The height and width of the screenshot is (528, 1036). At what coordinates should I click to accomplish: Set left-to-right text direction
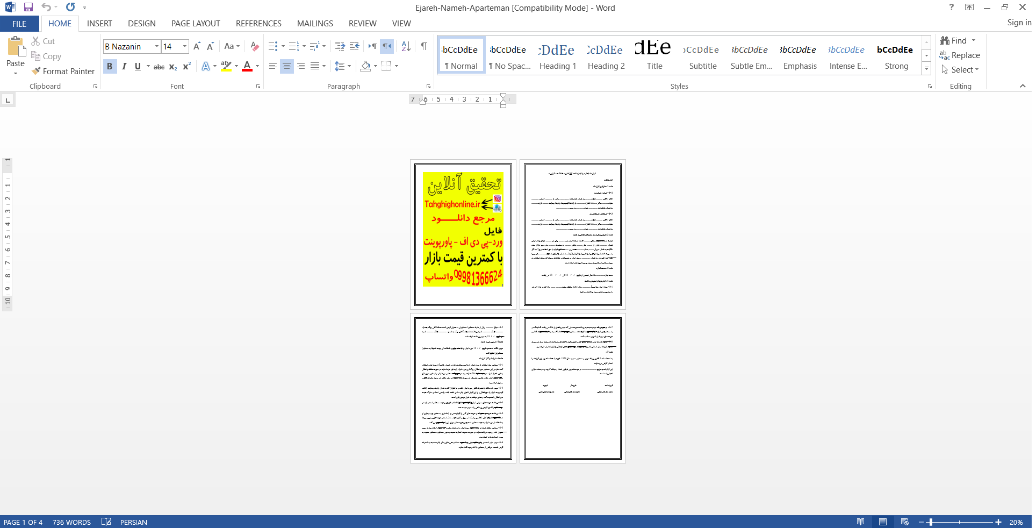(372, 46)
